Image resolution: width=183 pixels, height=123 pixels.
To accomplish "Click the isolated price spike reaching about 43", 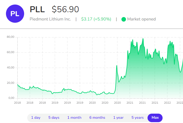I will [x=117, y=66].
